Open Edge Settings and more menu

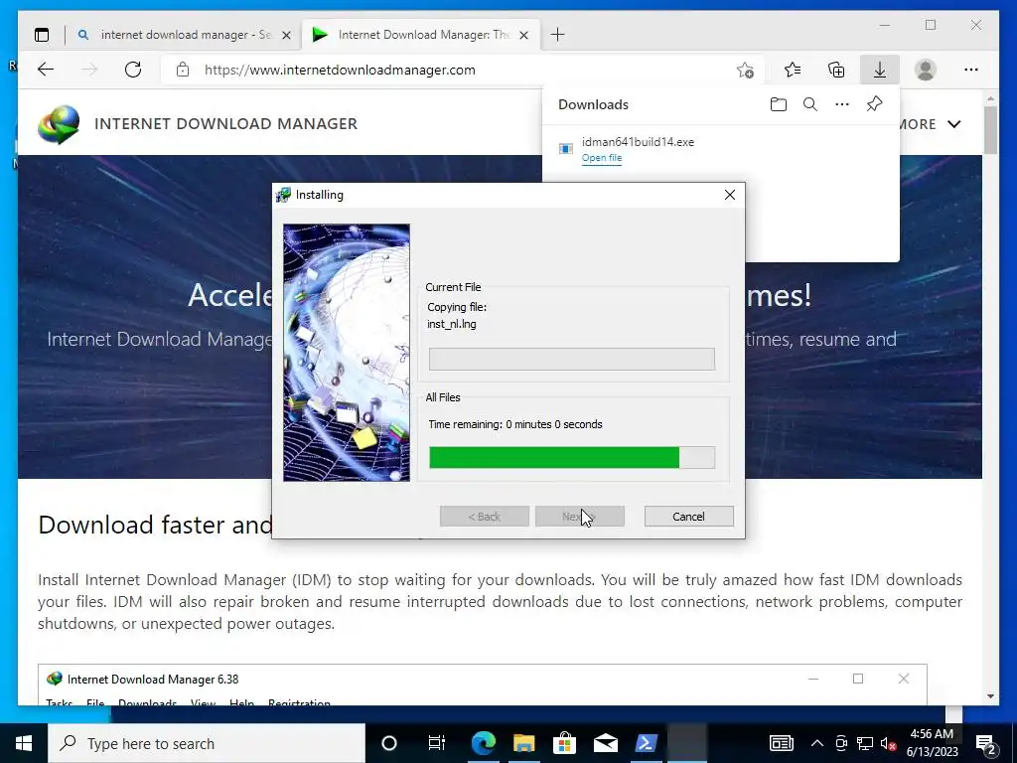[x=971, y=70]
